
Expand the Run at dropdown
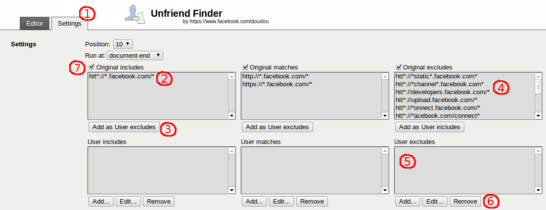135,56
